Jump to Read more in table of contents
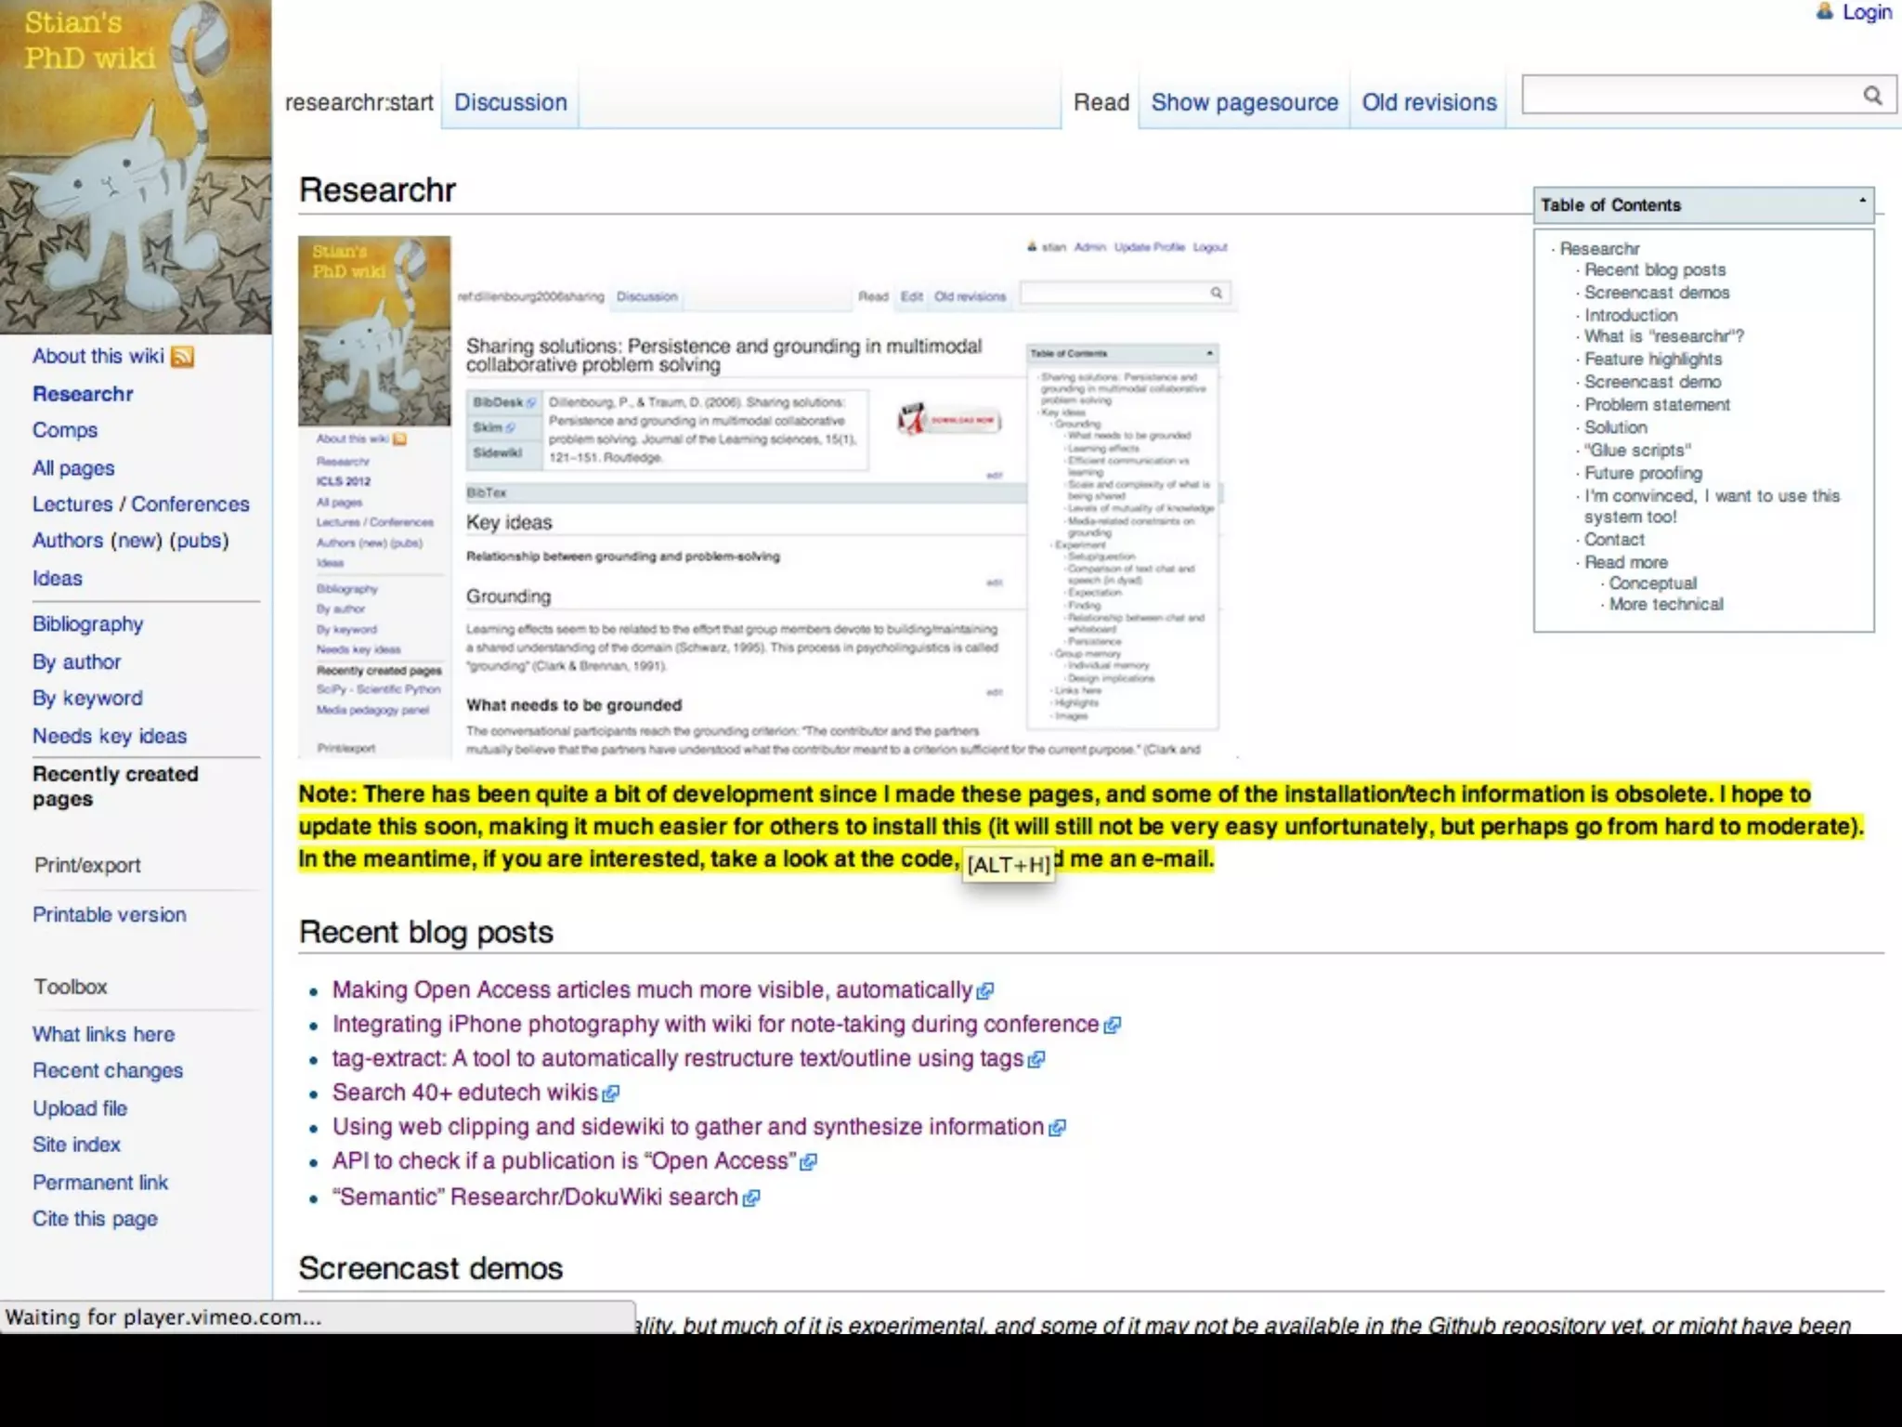The width and height of the screenshot is (1902, 1427). point(1625,562)
